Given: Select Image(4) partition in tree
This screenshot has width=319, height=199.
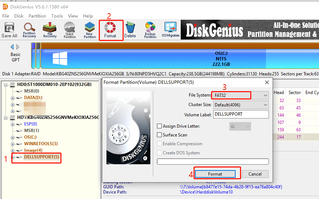Looking at the screenshot, I should (x=33, y=150).
